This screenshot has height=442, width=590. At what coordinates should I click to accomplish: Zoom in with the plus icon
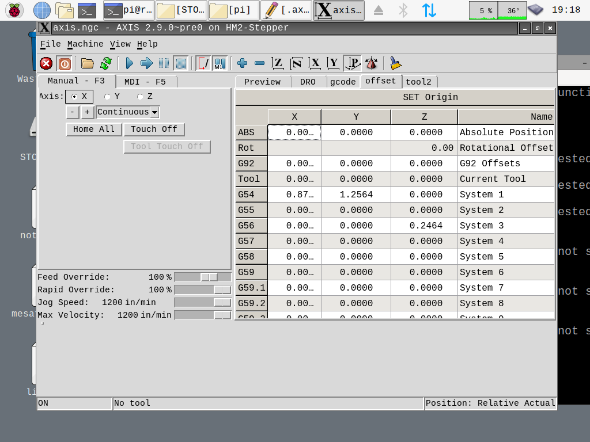[243, 63]
